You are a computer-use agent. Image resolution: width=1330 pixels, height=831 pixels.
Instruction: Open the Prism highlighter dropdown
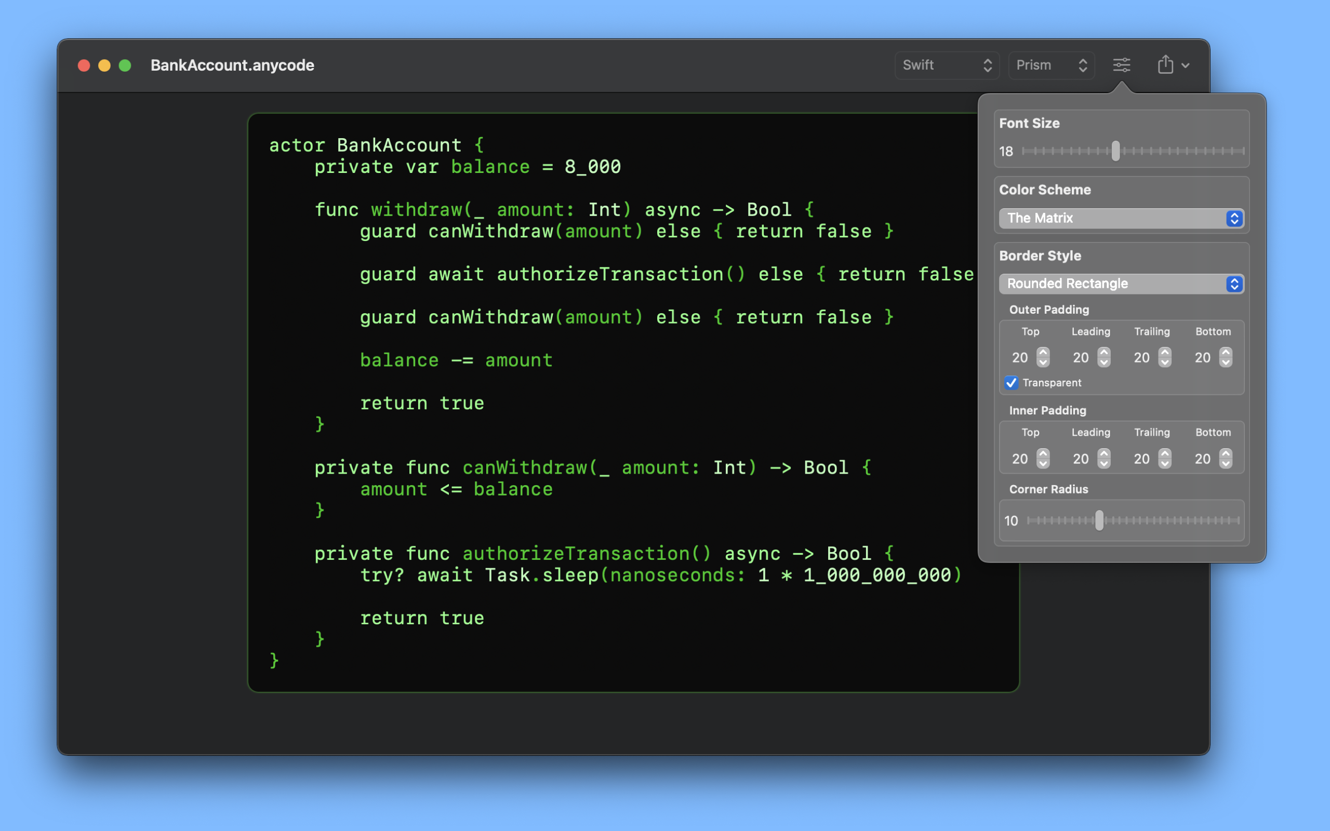pos(1052,65)
